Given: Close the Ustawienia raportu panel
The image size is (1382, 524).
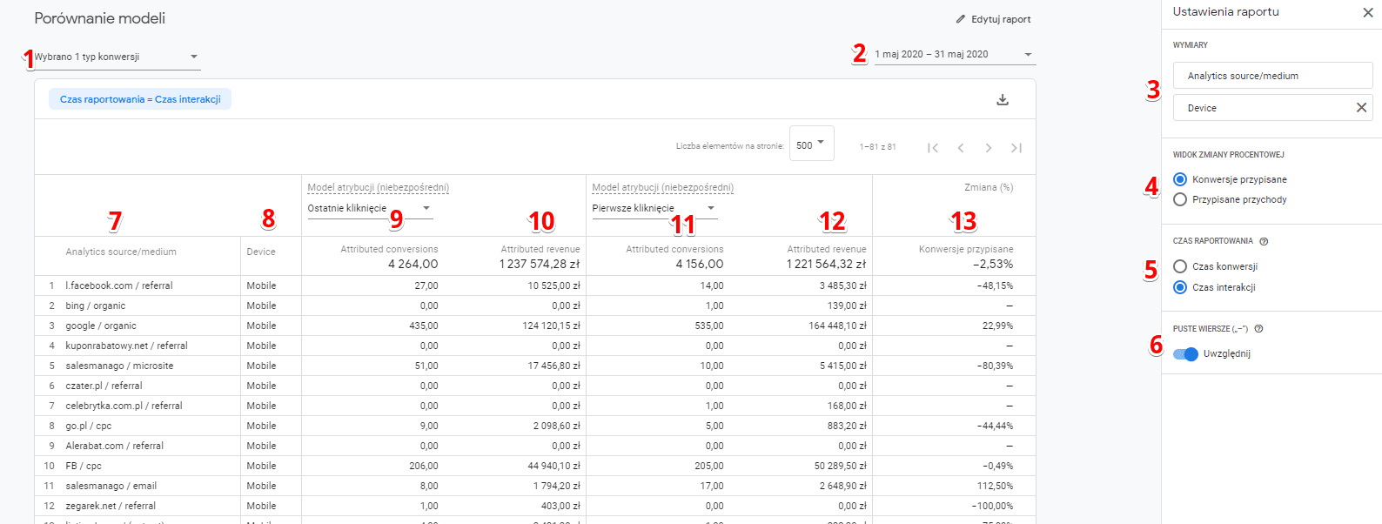Looking at the screenshot, I should coord(1368,12).
